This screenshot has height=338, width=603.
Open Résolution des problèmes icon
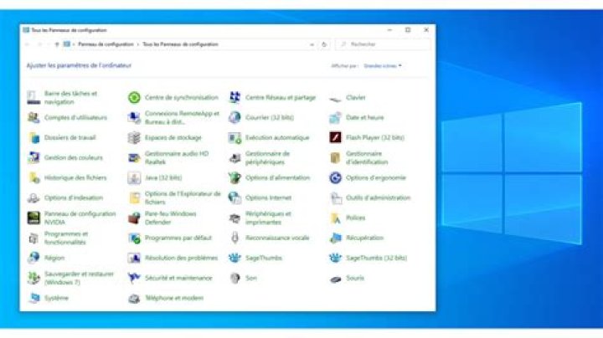pyautogui.click(x=134, y=258)
